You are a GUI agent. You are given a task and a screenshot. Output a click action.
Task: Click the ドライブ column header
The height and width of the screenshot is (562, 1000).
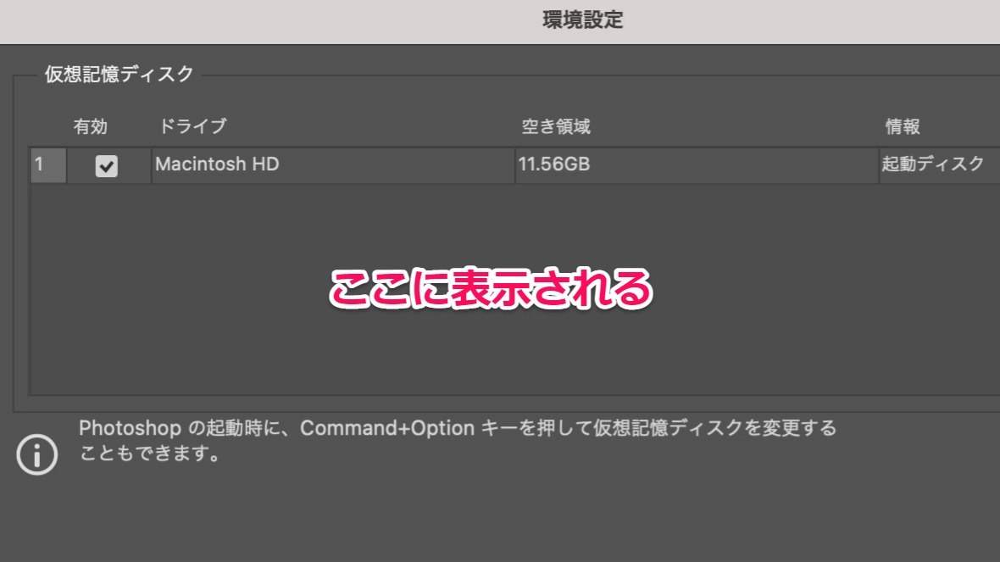[x=192, y=126]
